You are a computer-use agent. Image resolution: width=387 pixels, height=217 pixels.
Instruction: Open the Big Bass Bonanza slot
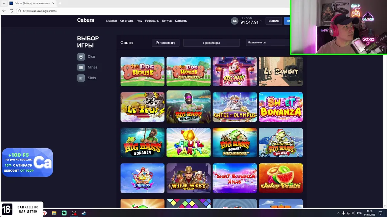pos(142,143)
